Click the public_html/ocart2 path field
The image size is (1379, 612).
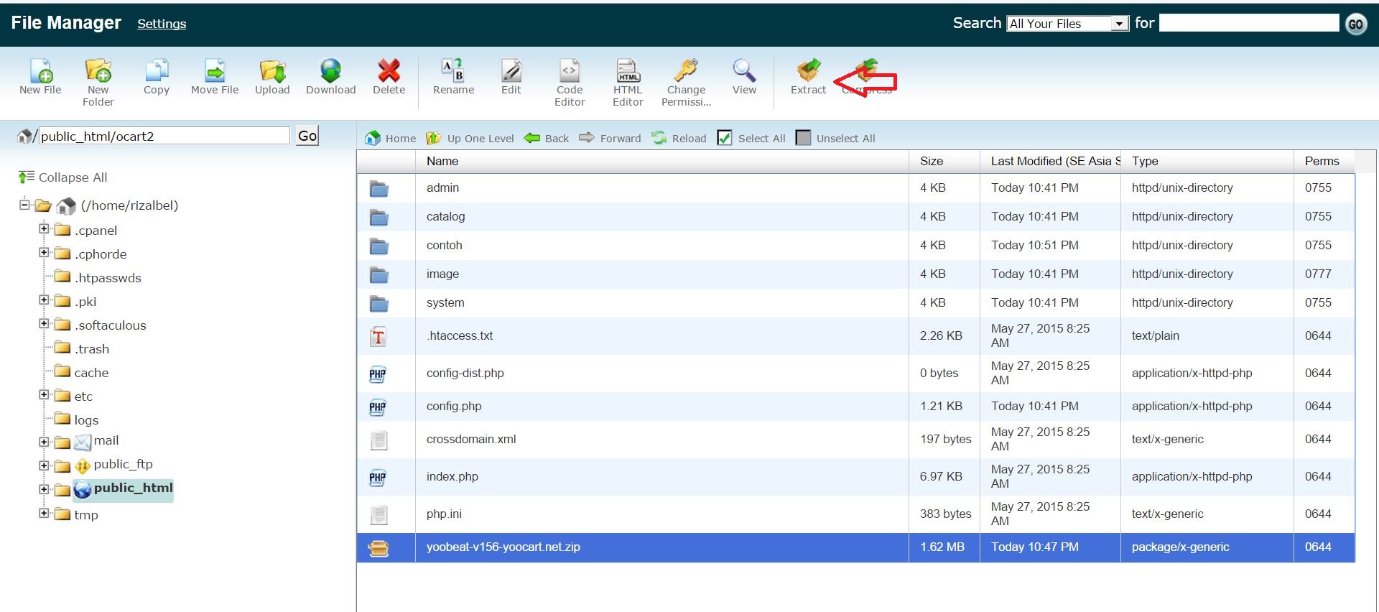click(164, 136)
